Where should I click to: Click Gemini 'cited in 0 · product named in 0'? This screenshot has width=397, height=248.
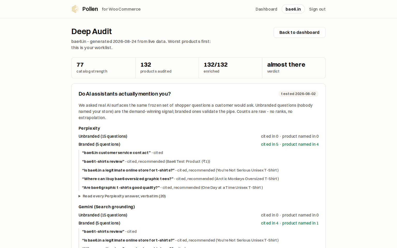click(x=290, y=215)
